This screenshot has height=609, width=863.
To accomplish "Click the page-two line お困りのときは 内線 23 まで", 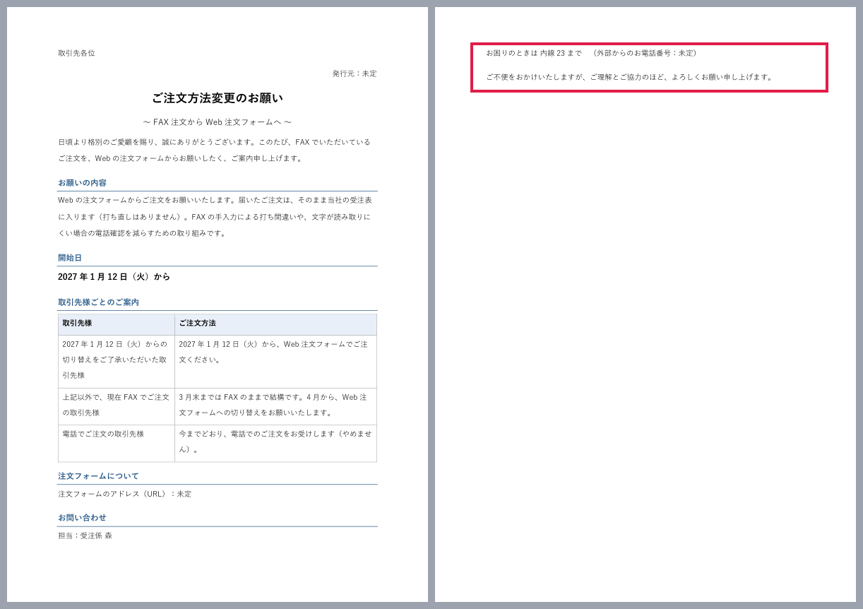I will (534, 53).
